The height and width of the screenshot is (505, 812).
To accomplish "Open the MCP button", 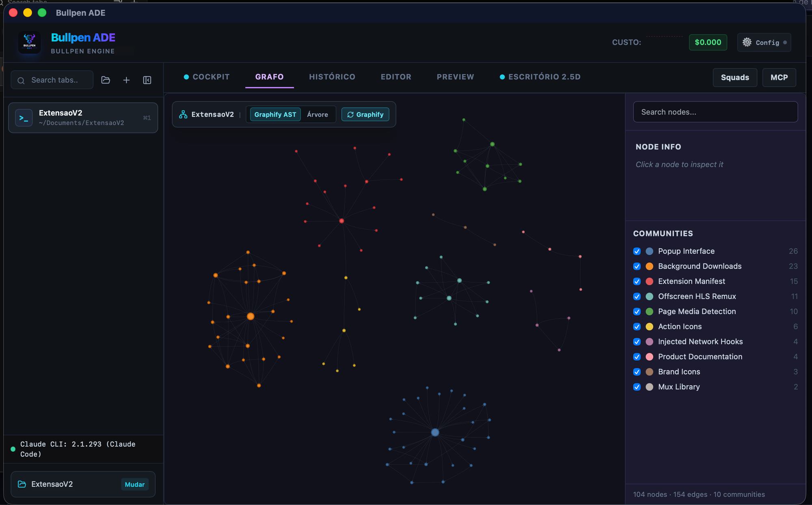I will tap(779, 77).
